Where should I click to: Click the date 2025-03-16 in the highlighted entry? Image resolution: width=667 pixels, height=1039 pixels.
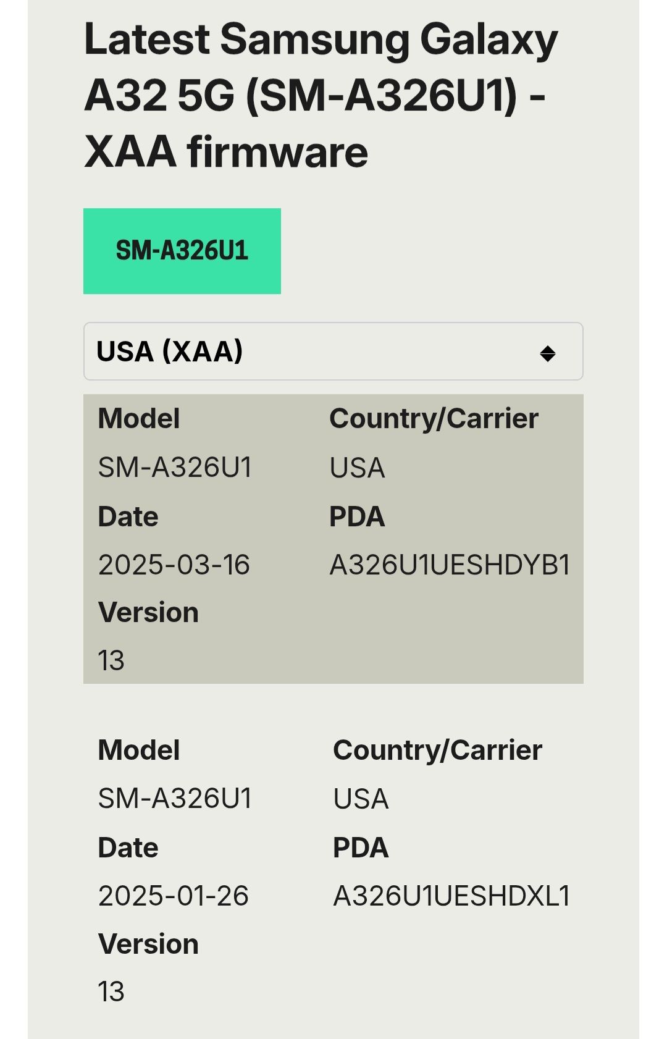point(175,564)
